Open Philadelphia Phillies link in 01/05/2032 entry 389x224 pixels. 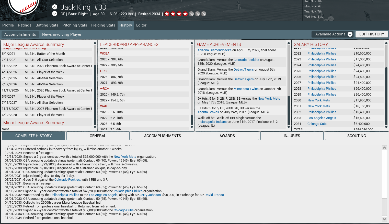point(128,191)
